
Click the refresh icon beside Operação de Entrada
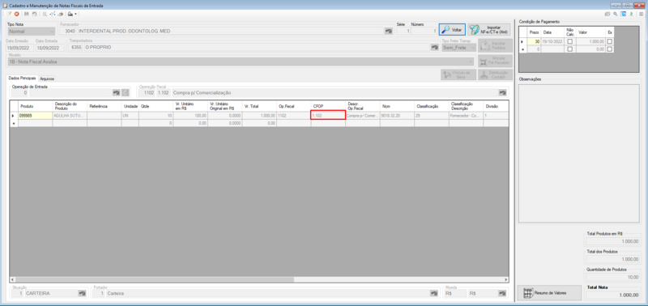pos(126,93)
